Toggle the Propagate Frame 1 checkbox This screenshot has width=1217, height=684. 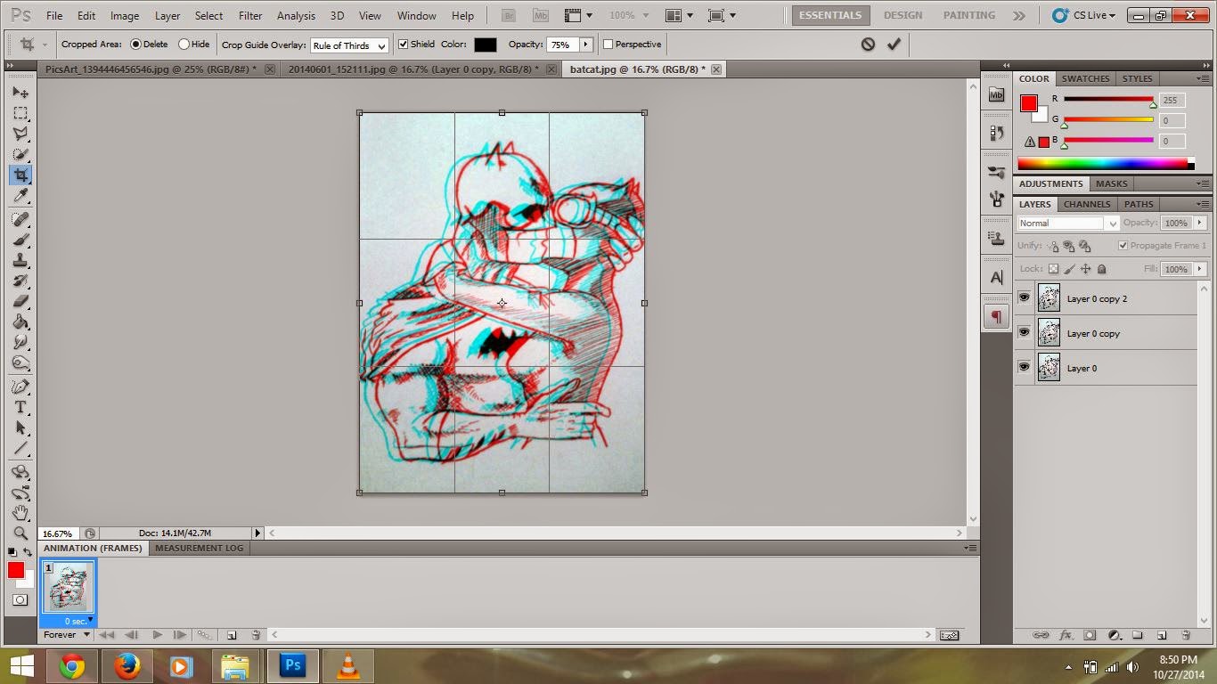point(1123,246)
